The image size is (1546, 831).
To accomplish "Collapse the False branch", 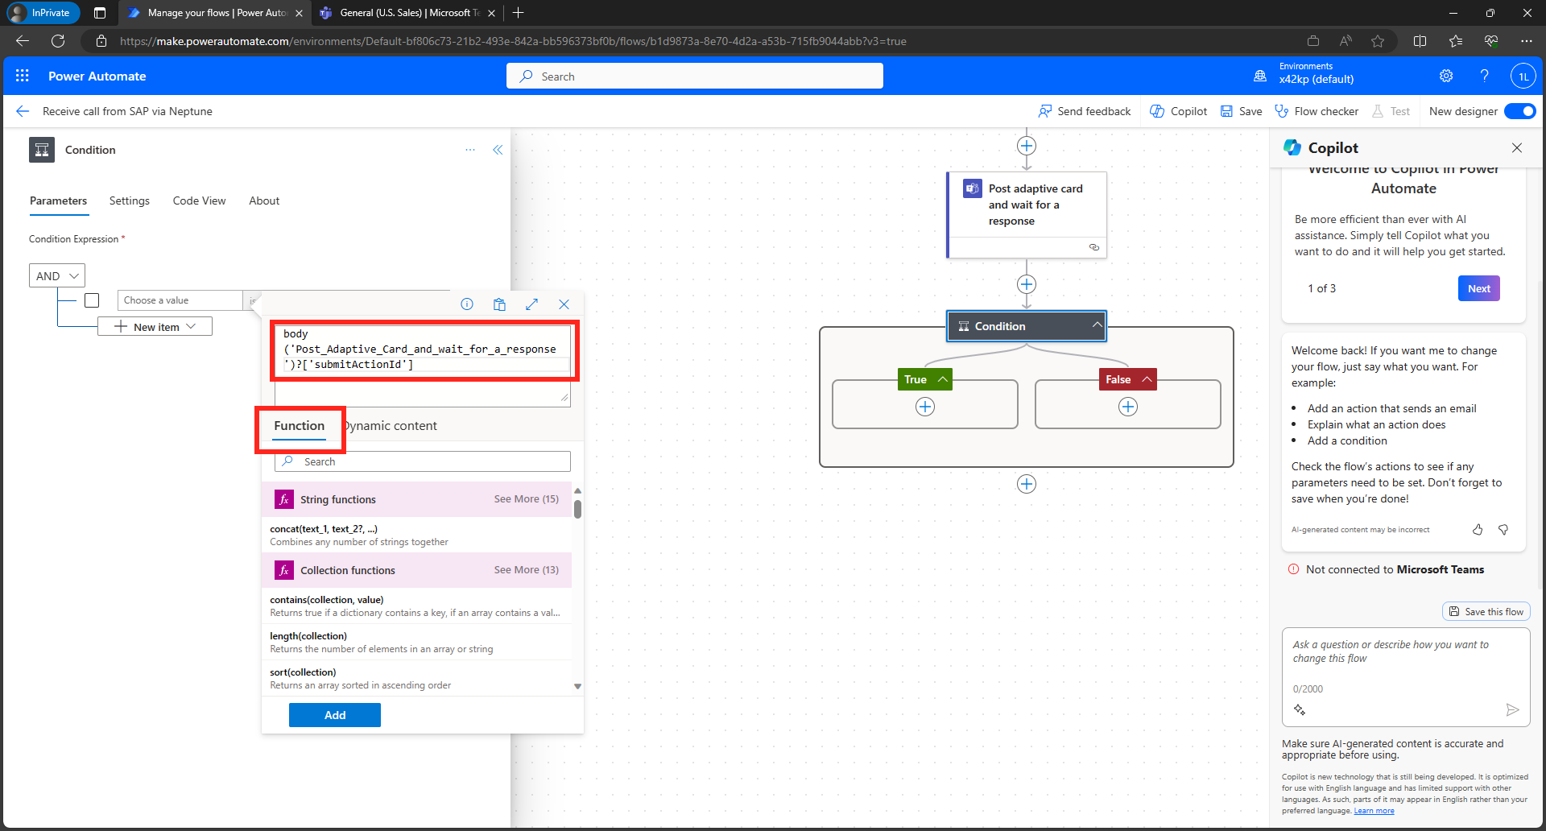I will [x=1147, y=379].
